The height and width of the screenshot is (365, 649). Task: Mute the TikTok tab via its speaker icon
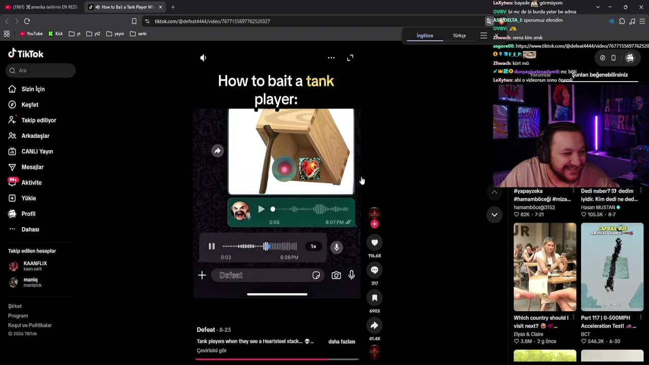pyautogui.click(x=97, y=7)
